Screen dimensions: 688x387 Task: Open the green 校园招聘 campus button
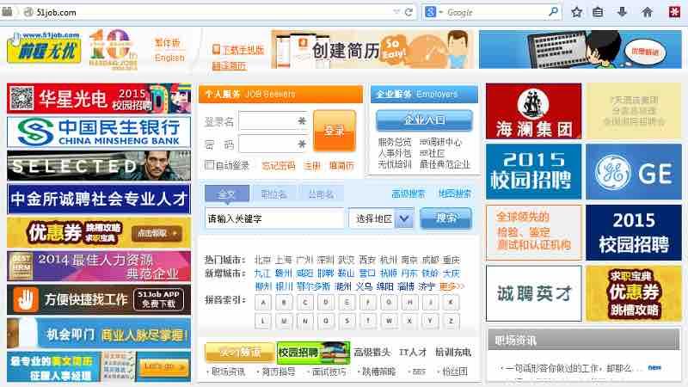coord(313,353)
